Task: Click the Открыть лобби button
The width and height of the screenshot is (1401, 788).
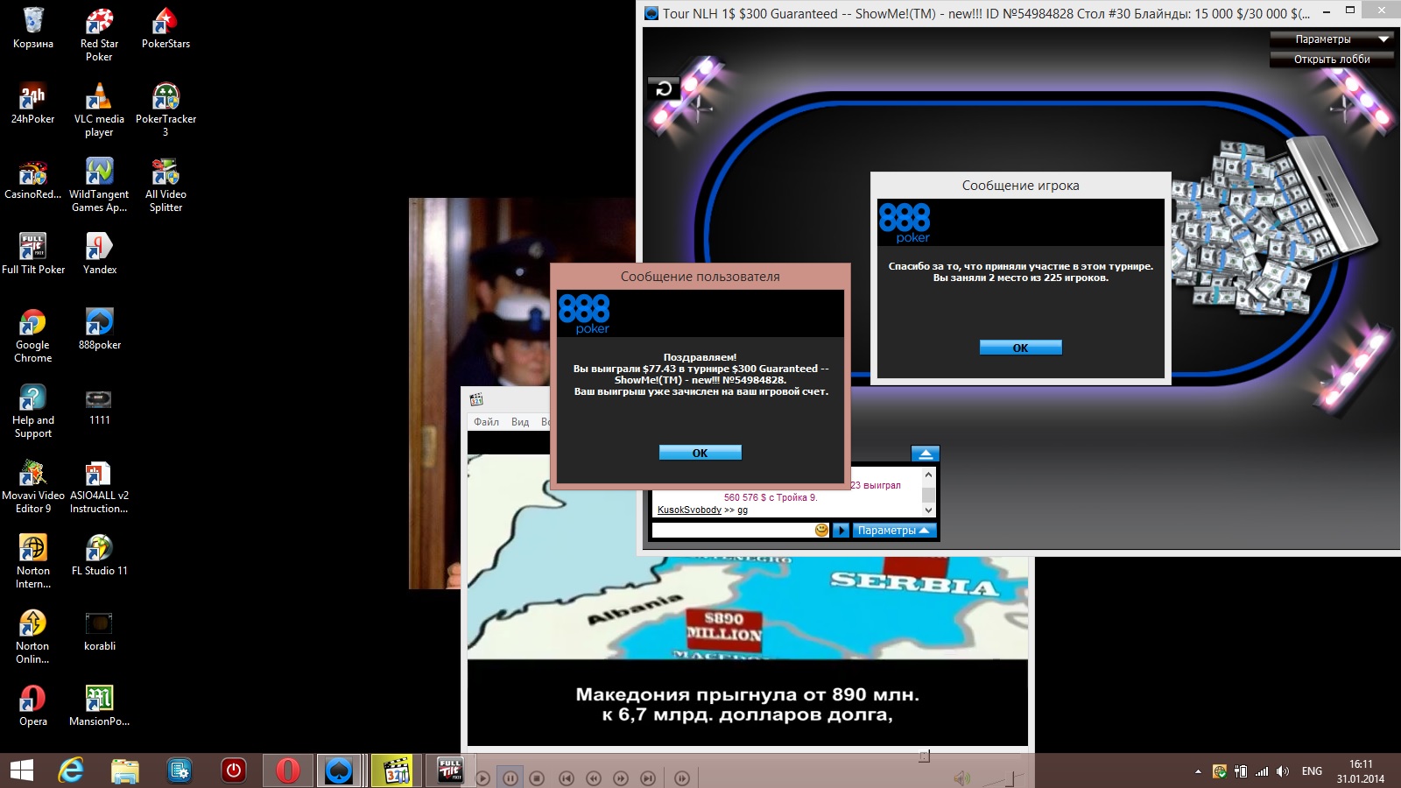Action: coord(1332,60)
